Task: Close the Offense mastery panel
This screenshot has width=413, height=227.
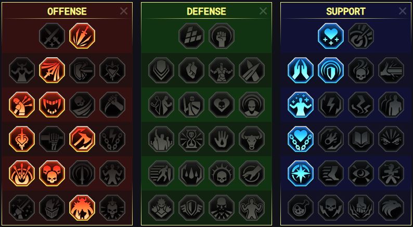Action: (x=124, y=11)
